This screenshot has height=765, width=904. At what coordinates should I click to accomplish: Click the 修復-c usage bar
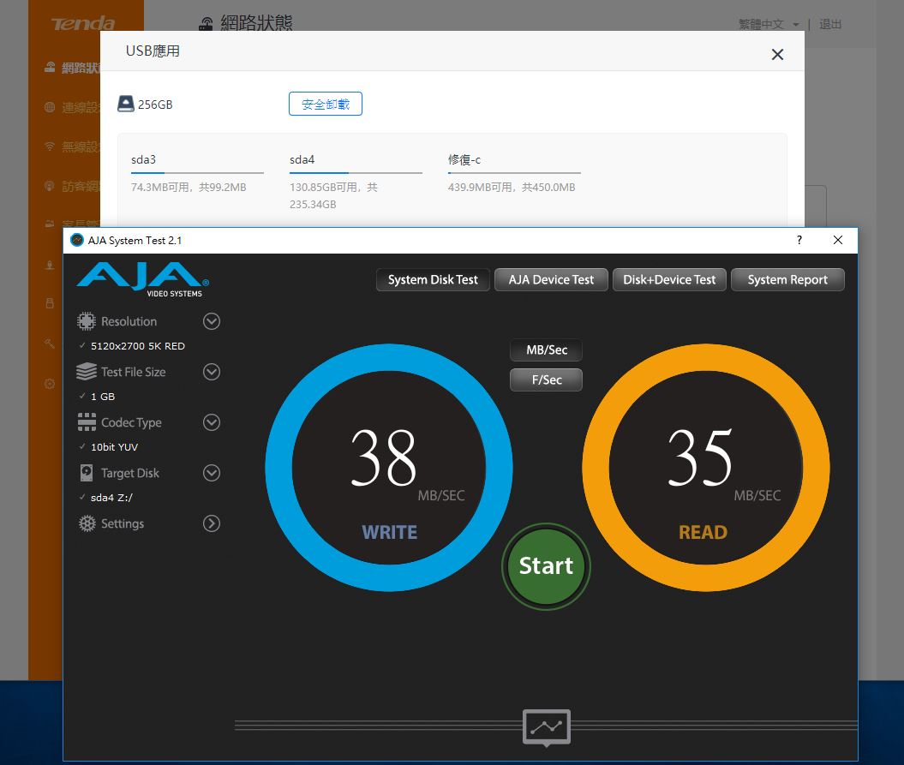pos(514,172)
